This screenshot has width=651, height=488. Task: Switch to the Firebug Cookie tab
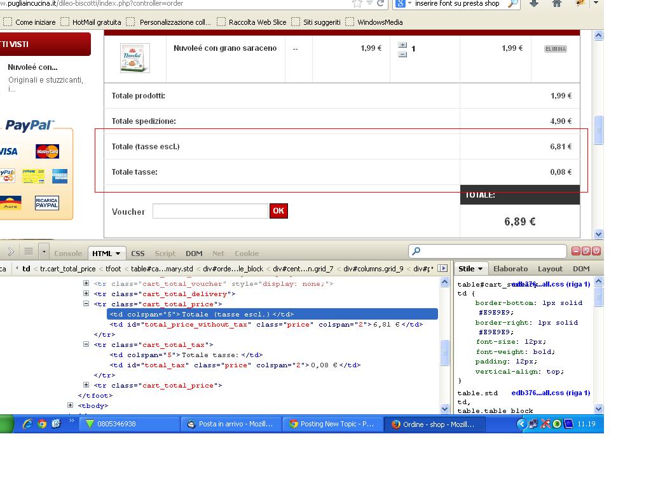(247, 254)
